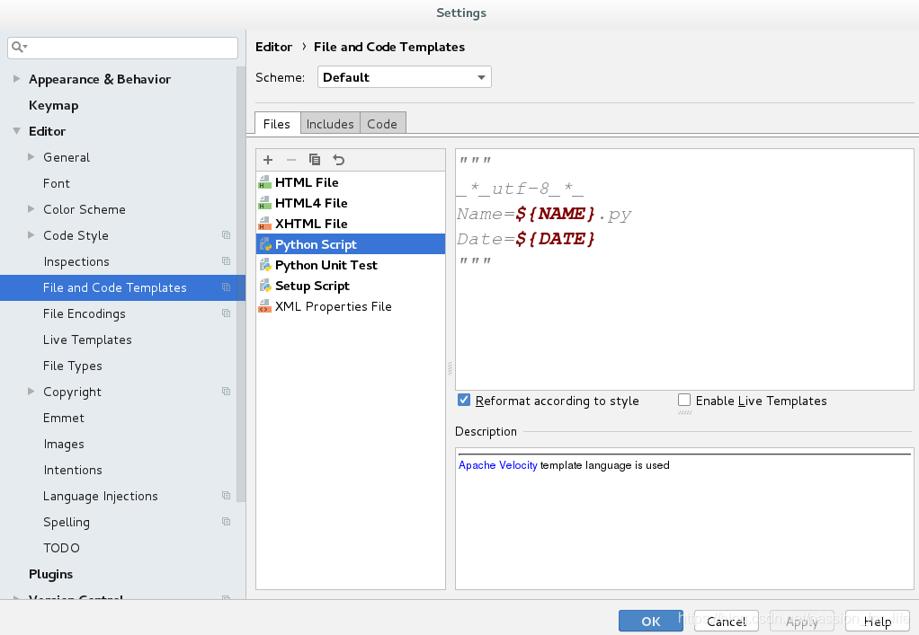The width and height of the screenshot is (919, 635).
Task: Click the HTML File template icon
Action: pos(265,182)
